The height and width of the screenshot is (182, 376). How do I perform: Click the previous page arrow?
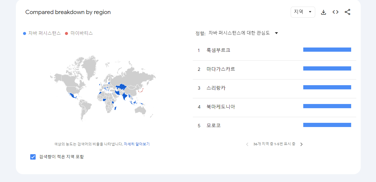[x=247, y=144]
